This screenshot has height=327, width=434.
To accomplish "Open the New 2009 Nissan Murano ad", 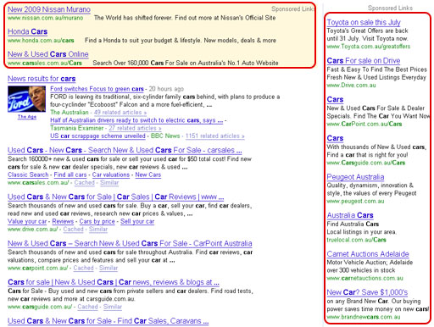I will pos(49,9).
